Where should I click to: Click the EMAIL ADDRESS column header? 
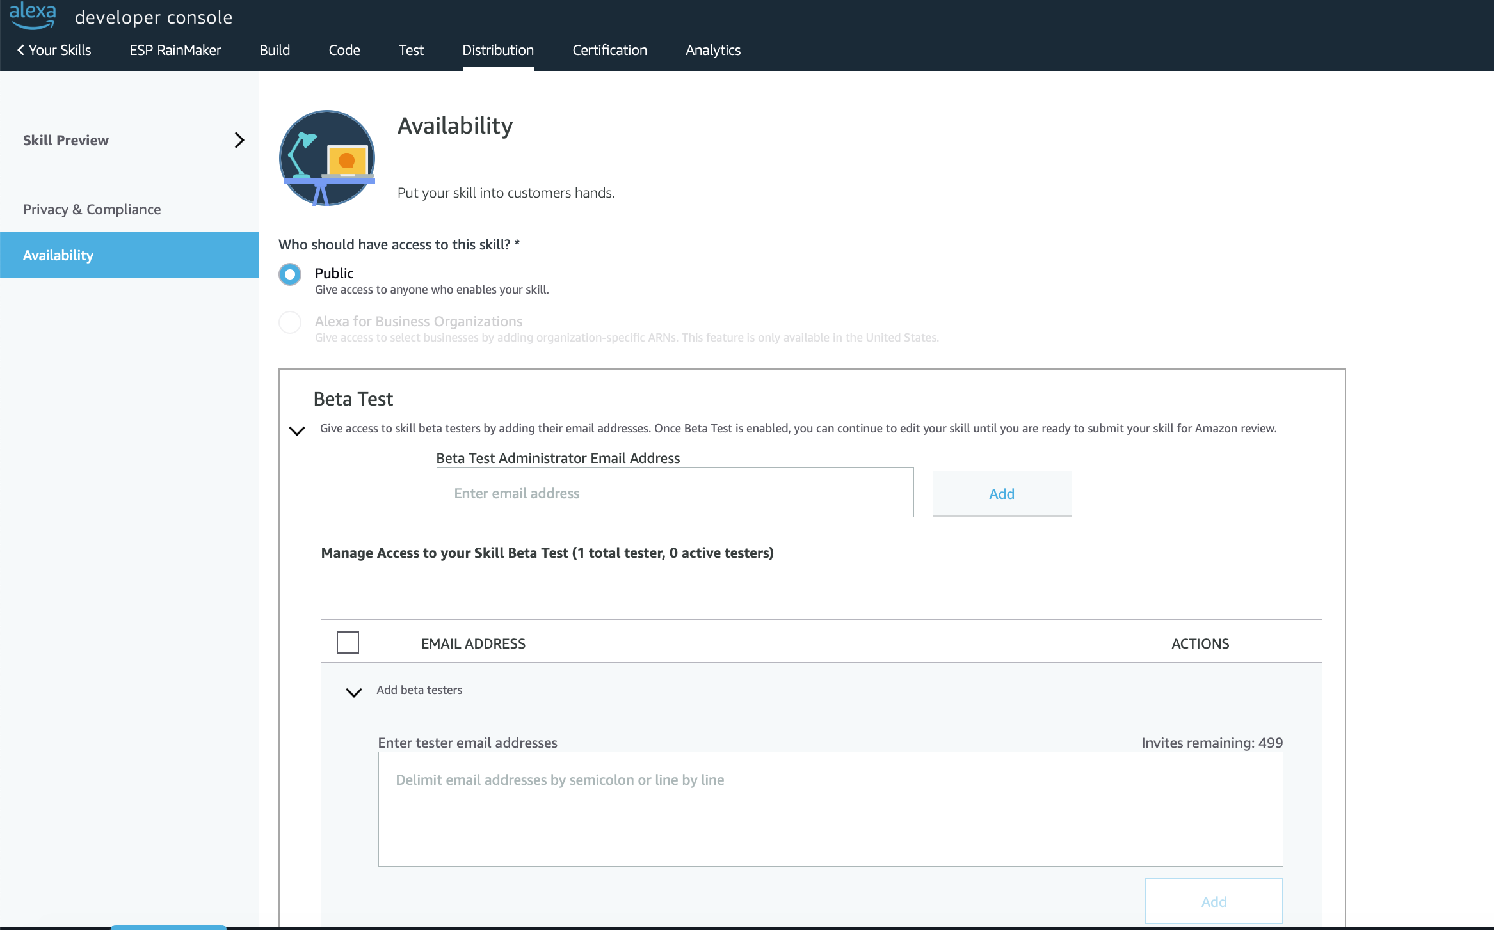(473, 643)
